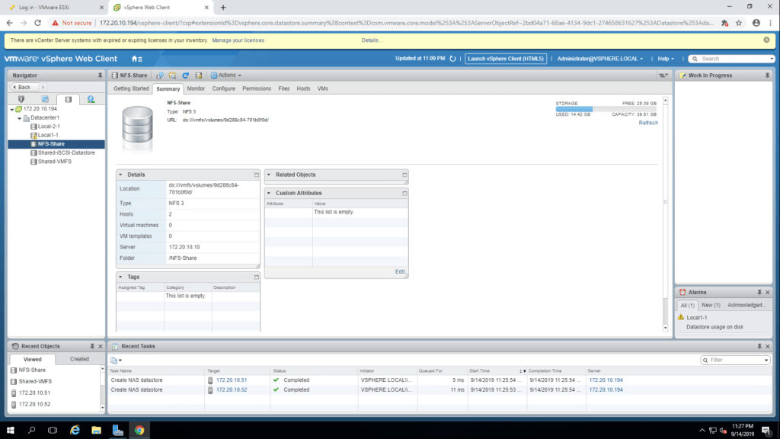
Task: Open the Actions dropdown menu
Action: click(x=226, y=75)
